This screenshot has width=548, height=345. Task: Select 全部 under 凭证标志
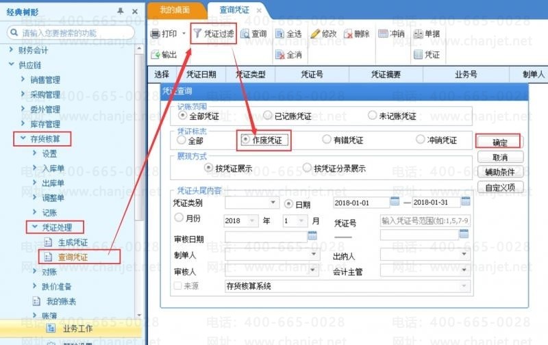181,140
